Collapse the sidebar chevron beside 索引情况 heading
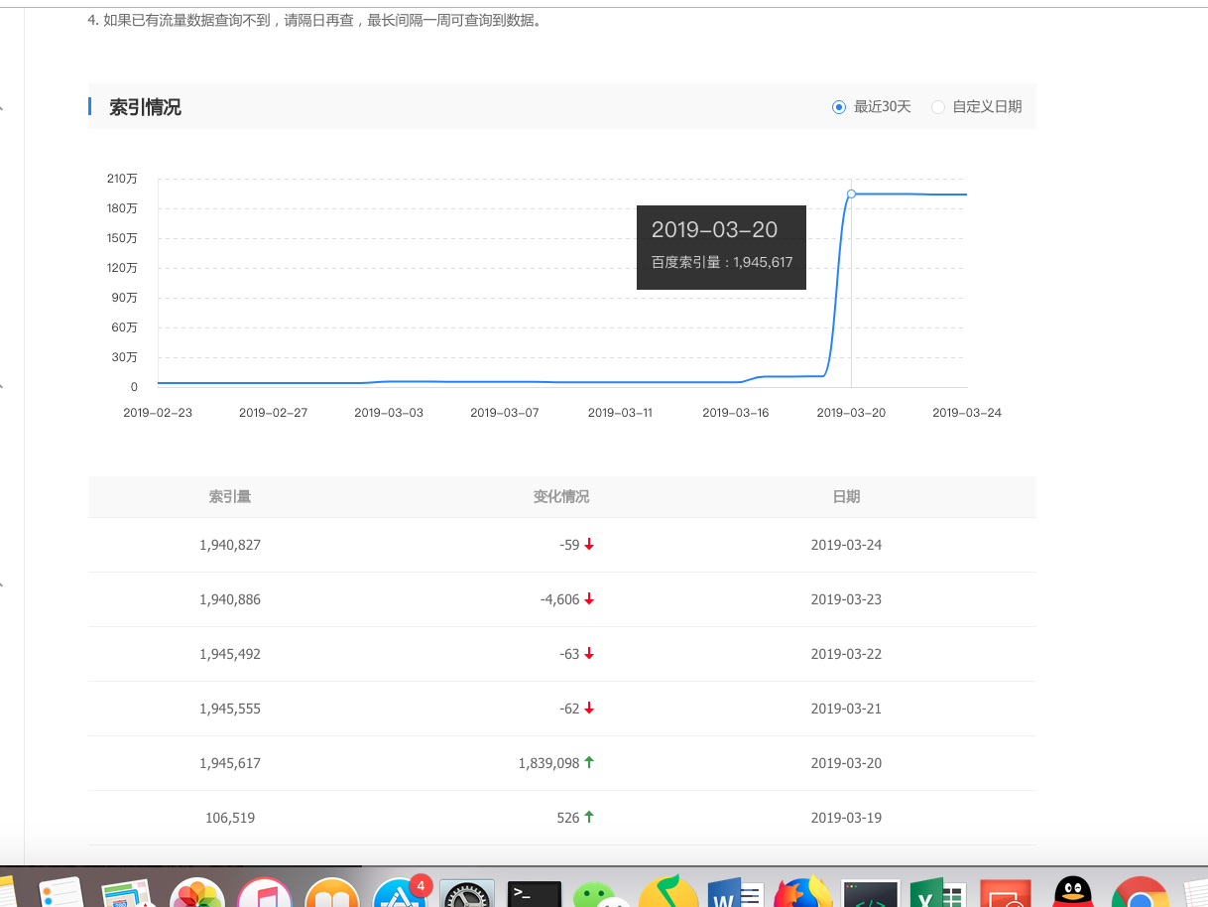This screenshot has height=907, width=1208. 3,108
